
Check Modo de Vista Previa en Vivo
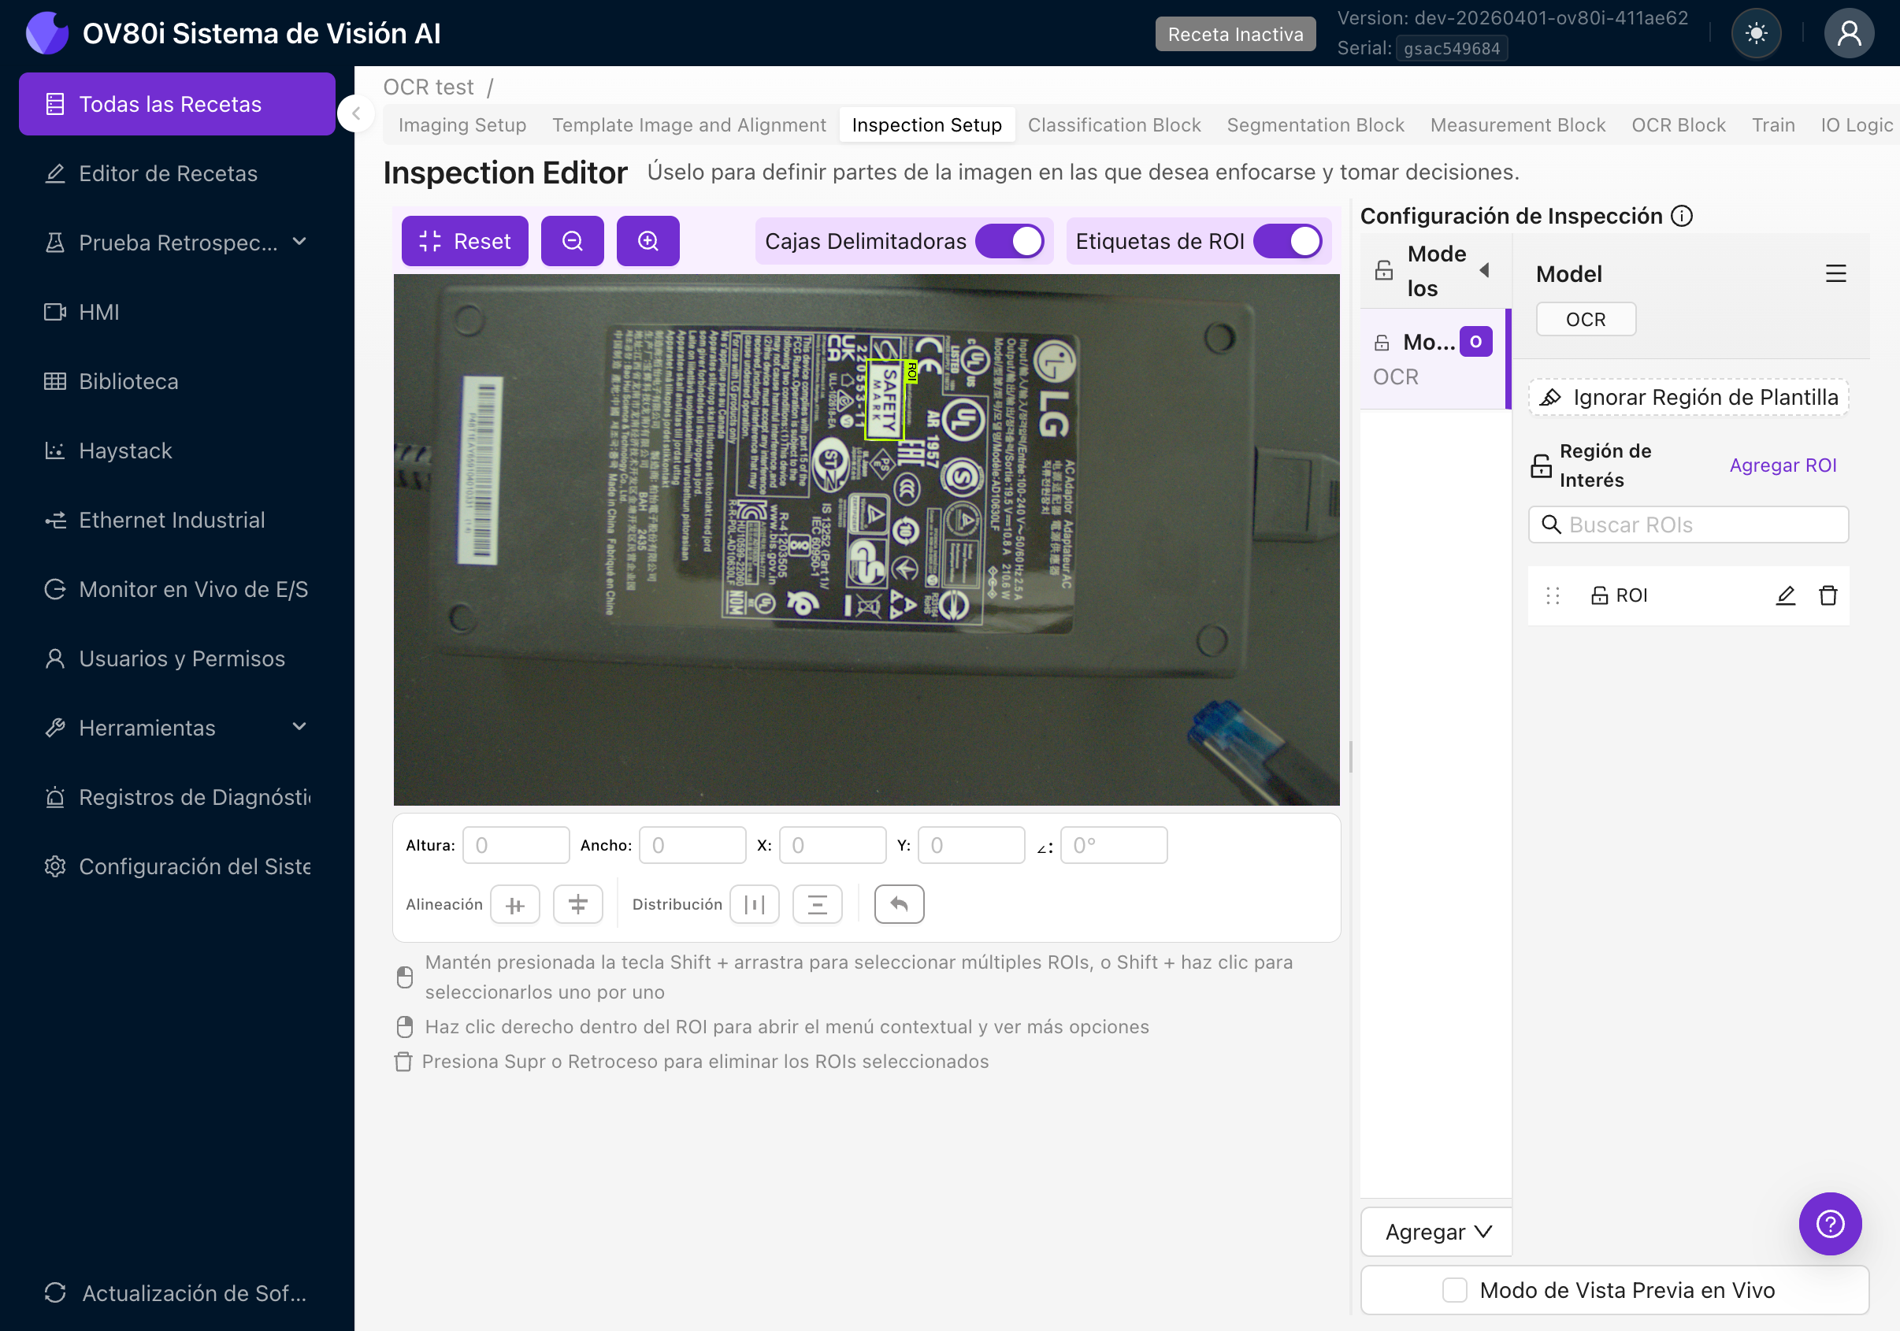(1454, 1289)
